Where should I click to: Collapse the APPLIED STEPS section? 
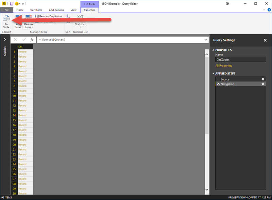[214, 73]
